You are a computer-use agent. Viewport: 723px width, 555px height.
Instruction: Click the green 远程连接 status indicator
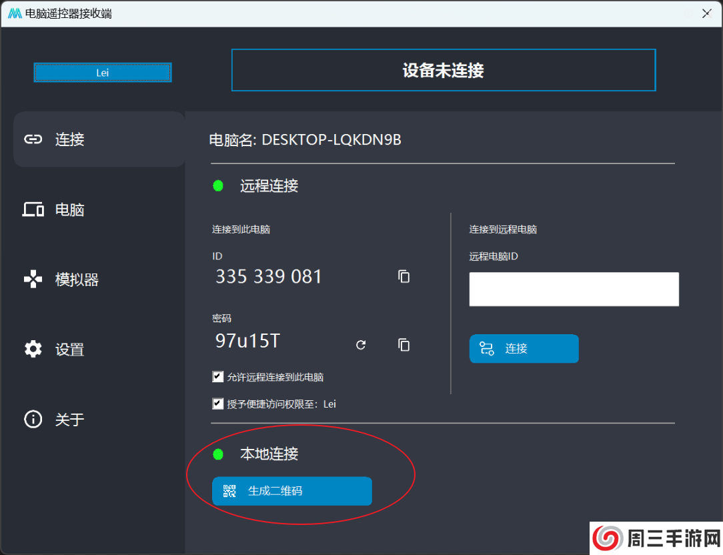click(218, 186)
